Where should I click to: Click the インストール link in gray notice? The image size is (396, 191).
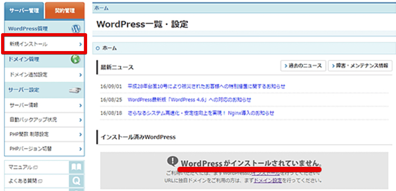click(x=266, y=174)
